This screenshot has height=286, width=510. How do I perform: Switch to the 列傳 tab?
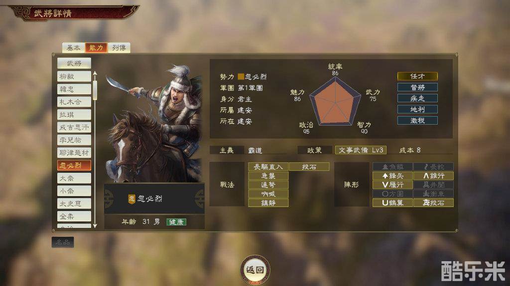point(119,48)
